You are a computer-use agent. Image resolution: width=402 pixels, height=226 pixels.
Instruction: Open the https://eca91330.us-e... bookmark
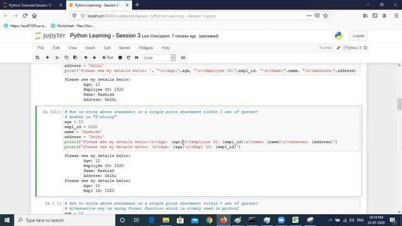tap(25, 26)
